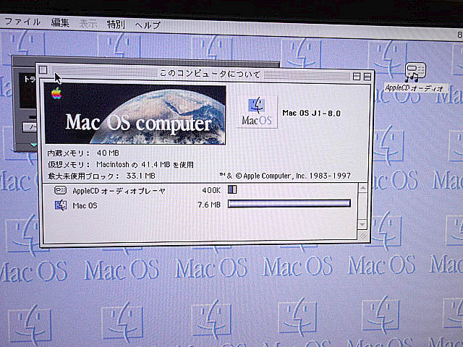Click the AppleCD オーディオプレーヤ name text
The image size is (463, 347).
pos(119,191)
